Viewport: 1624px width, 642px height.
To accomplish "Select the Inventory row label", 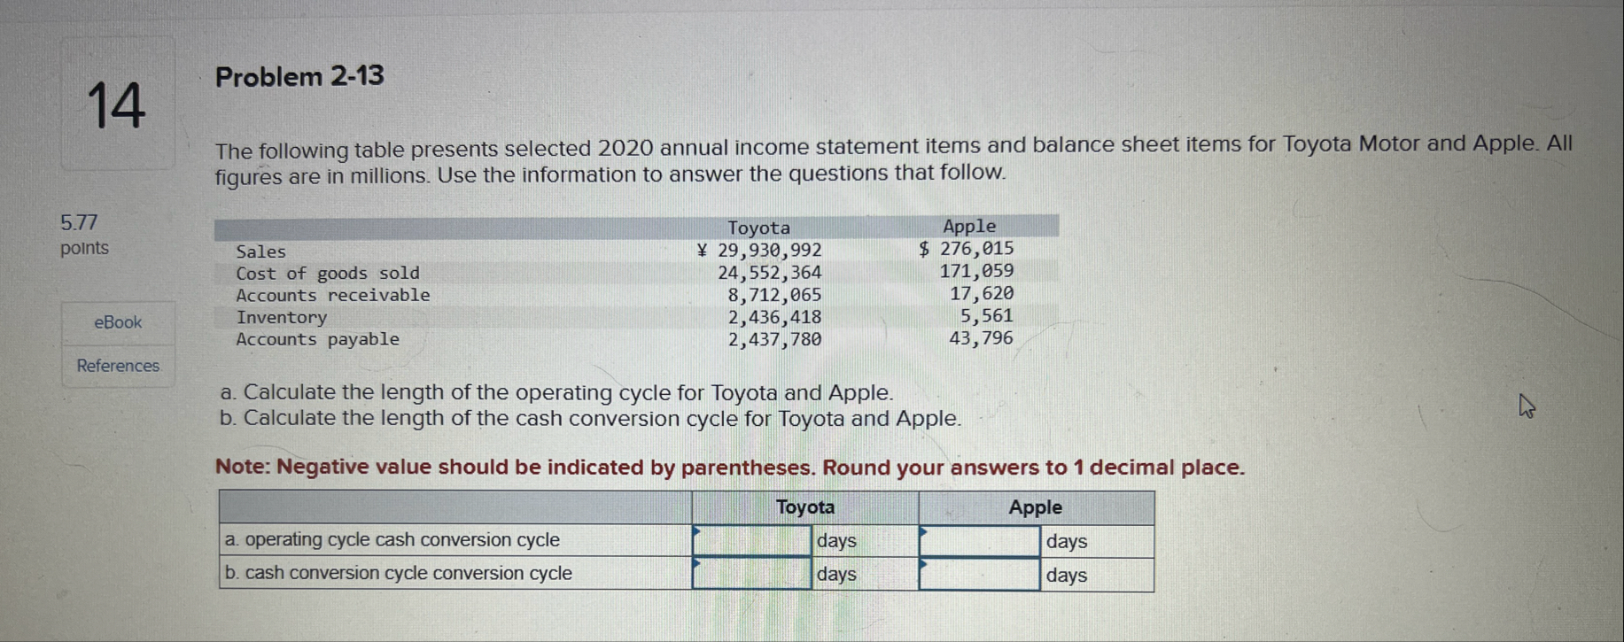I will tap(281, 317).
